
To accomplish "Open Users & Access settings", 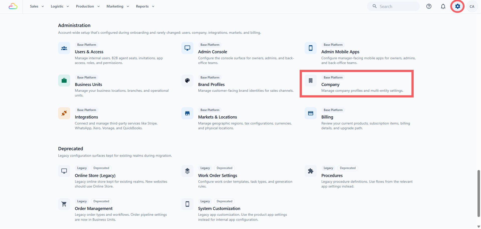I will [x=89, y=52].
